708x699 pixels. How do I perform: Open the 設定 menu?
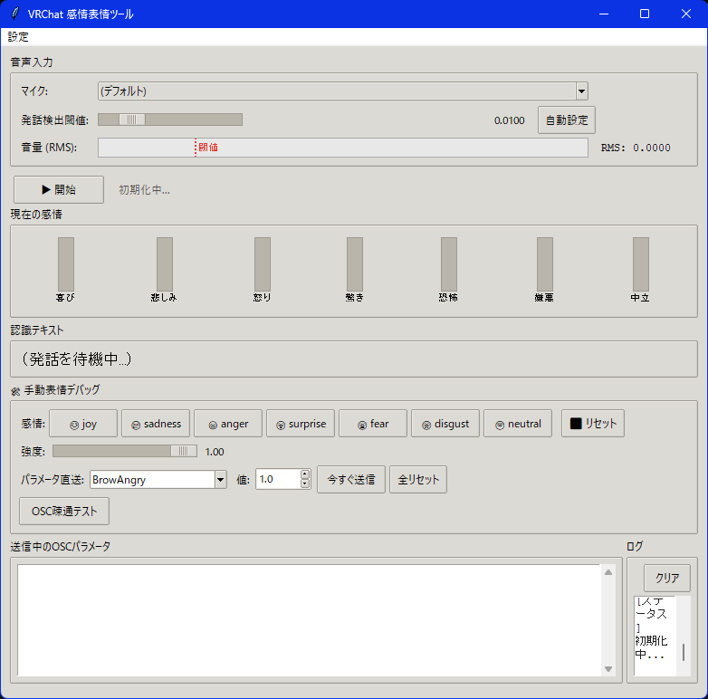pyautogui.click(x=18, y=37)
